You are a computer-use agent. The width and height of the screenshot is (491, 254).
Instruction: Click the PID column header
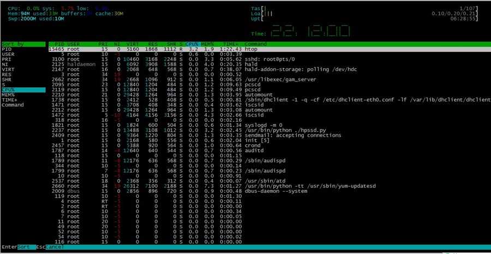(x=59, y=44)
